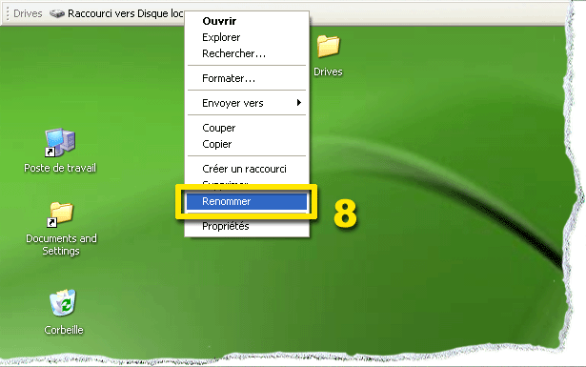Click Raccourci vers Disque local toolbar item
The height and width of the screenshot is (367, 586).
(116, 14)
